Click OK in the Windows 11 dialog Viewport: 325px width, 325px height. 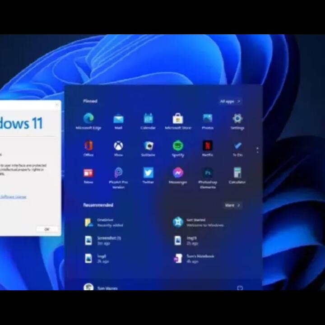point(47,229)
